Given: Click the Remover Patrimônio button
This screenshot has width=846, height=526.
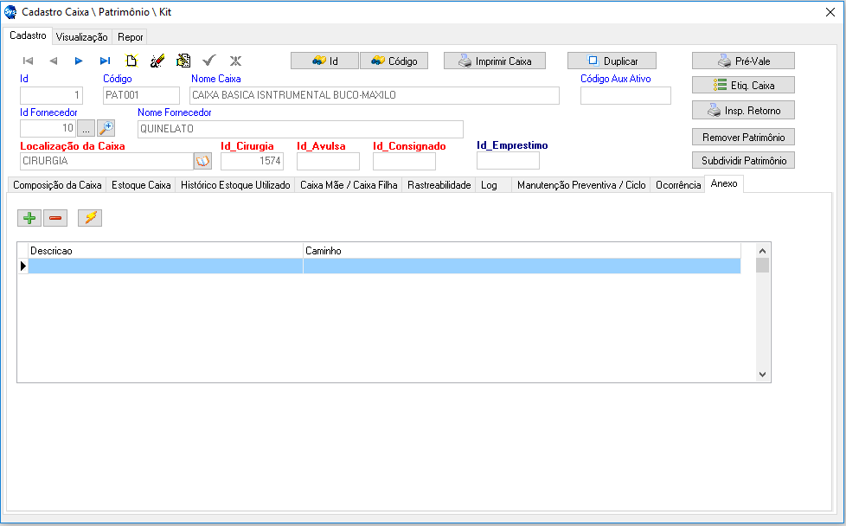Looking at the screenshot, I should pos(743,138).
